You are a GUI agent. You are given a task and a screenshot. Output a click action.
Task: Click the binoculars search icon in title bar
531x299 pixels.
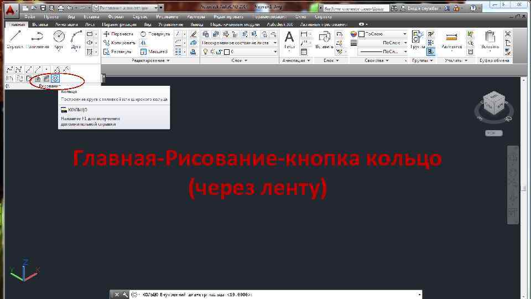[394, 8]
